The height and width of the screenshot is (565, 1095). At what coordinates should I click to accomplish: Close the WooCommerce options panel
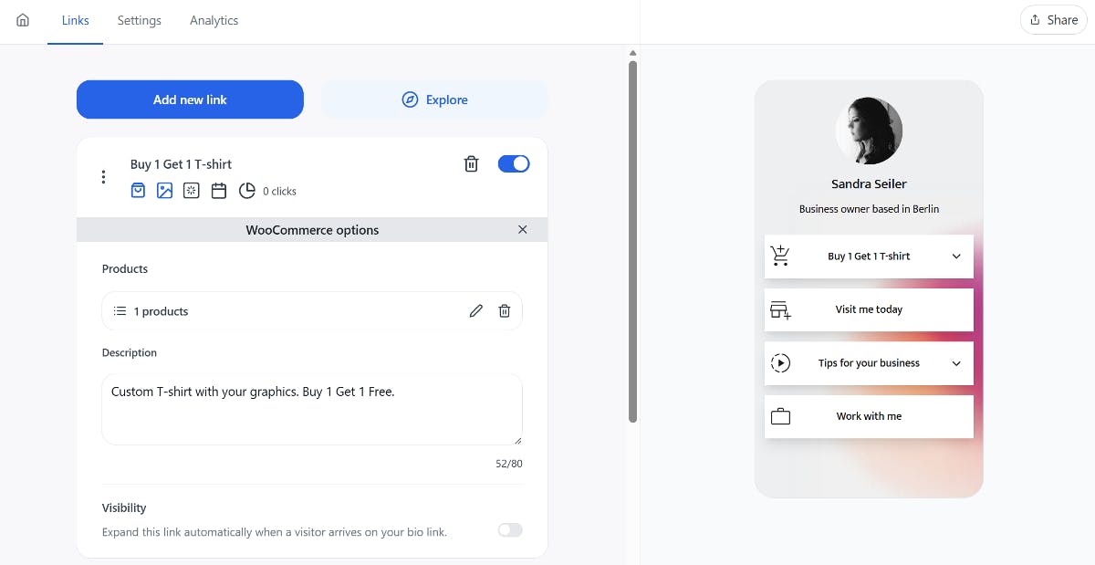tap(522, 229)
